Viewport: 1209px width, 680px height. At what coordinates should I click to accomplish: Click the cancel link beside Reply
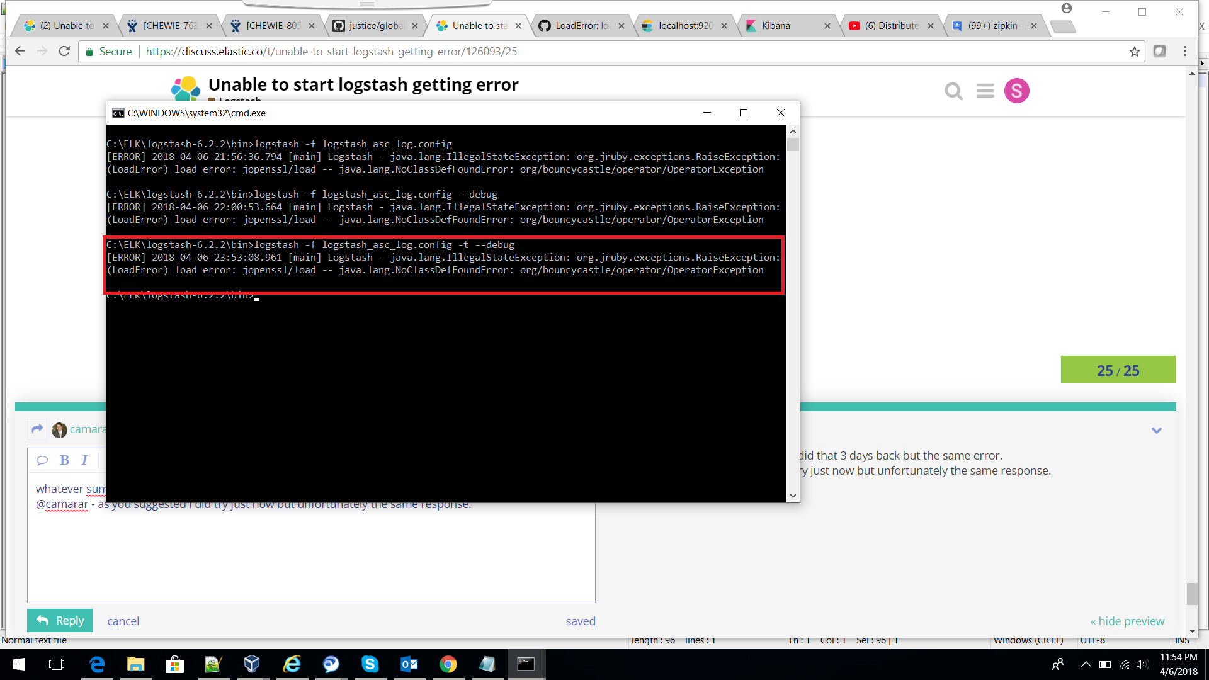123,621
